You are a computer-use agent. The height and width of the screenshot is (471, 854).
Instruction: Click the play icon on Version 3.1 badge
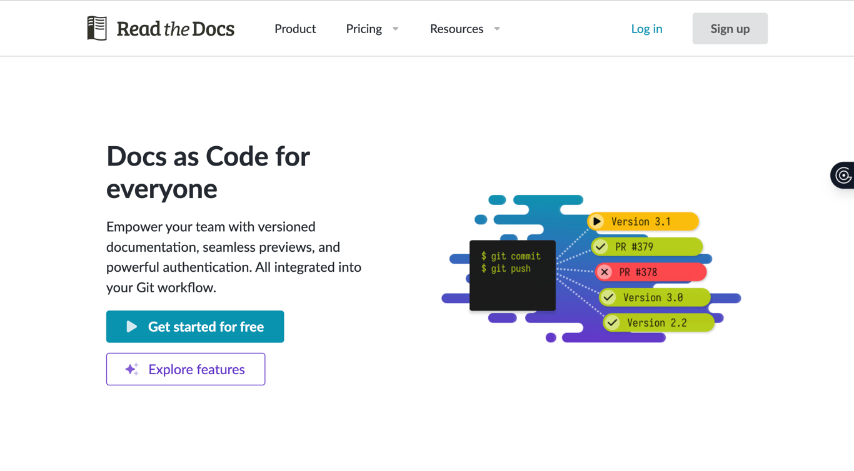tap(597, 221)
